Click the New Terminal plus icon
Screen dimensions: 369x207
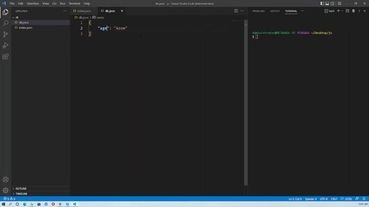coord(338,11)
